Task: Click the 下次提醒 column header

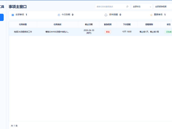Action: 127,24
